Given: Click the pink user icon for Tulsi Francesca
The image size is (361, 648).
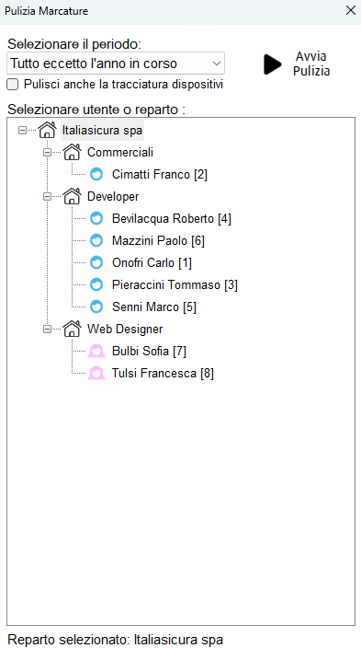Looking at the screenshot, I should click(x=96, y=373).
